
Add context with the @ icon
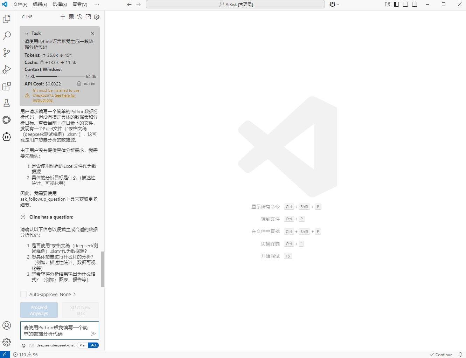(x=23, y=345)
